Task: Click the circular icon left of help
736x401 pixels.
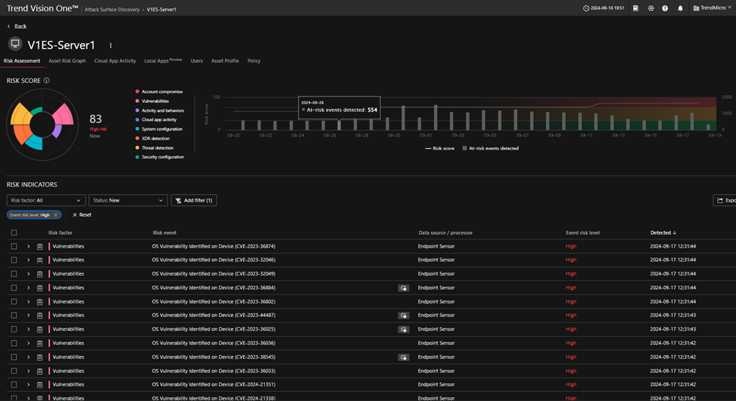Action: 651,8
